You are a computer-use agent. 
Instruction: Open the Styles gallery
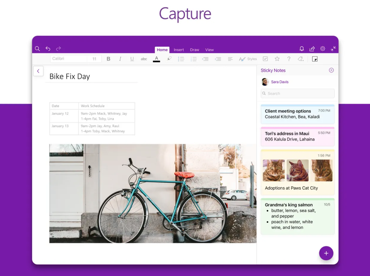coord(248,59)
